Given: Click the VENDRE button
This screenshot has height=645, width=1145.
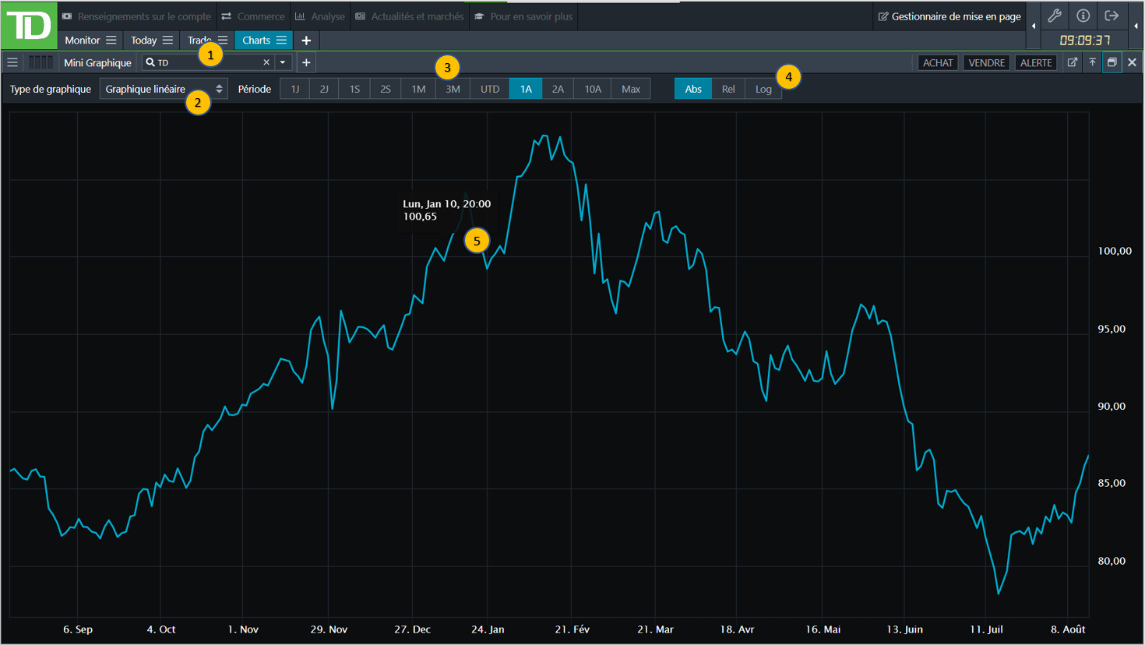Looking at the screenshot, I should tap(986, 62).
